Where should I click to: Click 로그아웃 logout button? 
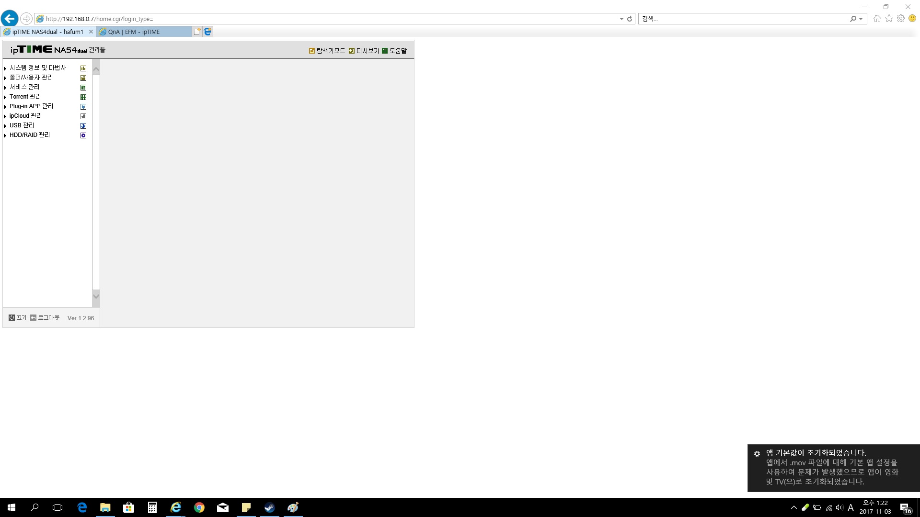click(x=45, y=318)
